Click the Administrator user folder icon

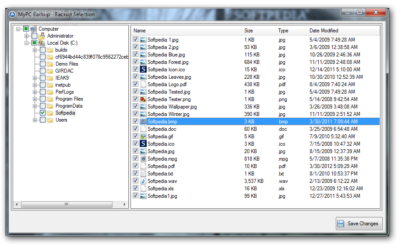click(x=42, y=36)
